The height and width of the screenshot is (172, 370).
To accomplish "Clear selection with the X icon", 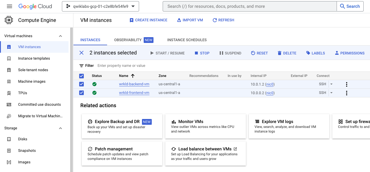I will (81, 53).
